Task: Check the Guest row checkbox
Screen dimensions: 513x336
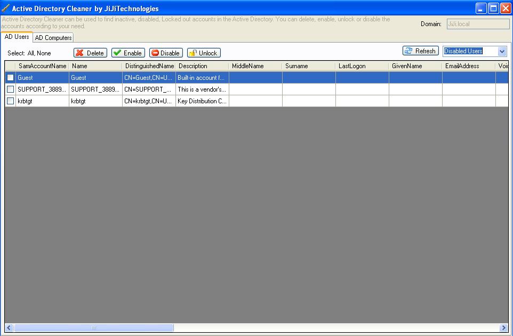Action: [9, 77]
